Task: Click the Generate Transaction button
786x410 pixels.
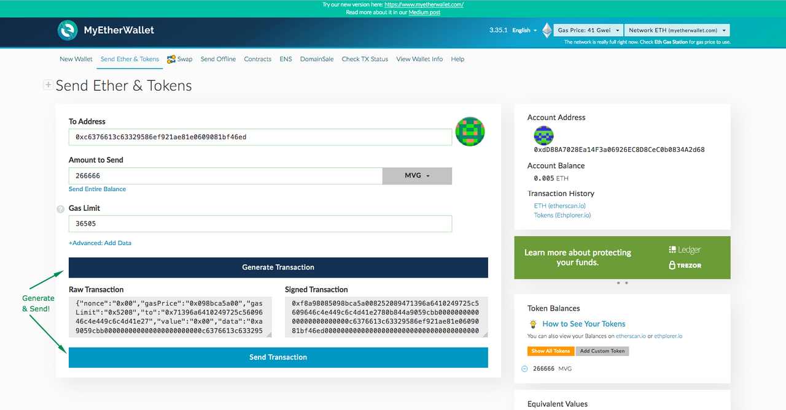Action: point(278,267)
